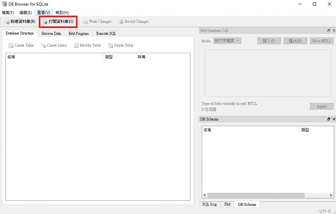Select the DB Schema bottom tab
The width and height of the screenshot is (336, 214).
tap(247, 205)
